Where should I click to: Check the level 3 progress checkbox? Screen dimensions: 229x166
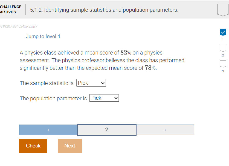223,64
